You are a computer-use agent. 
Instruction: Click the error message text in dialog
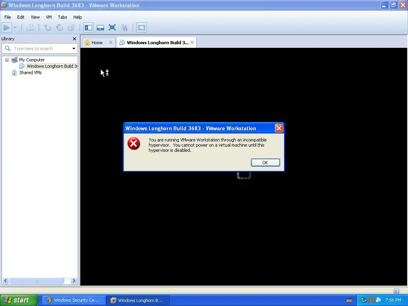208,145
